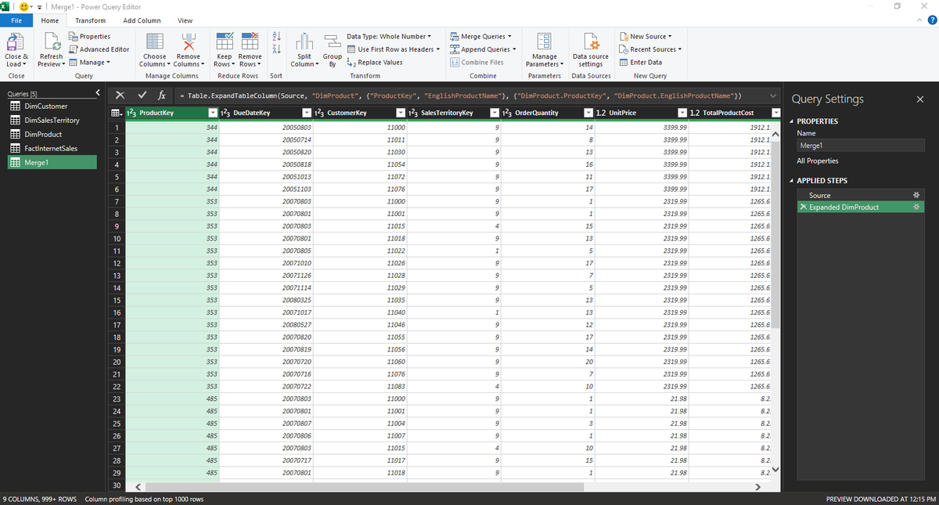This screenshot has height=505, width=939.
Task: Open the SalesTerritoryKey column filter dropdown
Action: (x=495, y=114)
